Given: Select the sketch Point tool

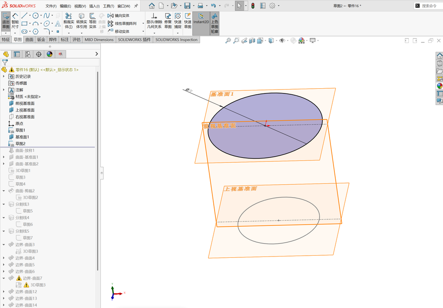Looking at the screenshot, I should click(x=58, y=32).
